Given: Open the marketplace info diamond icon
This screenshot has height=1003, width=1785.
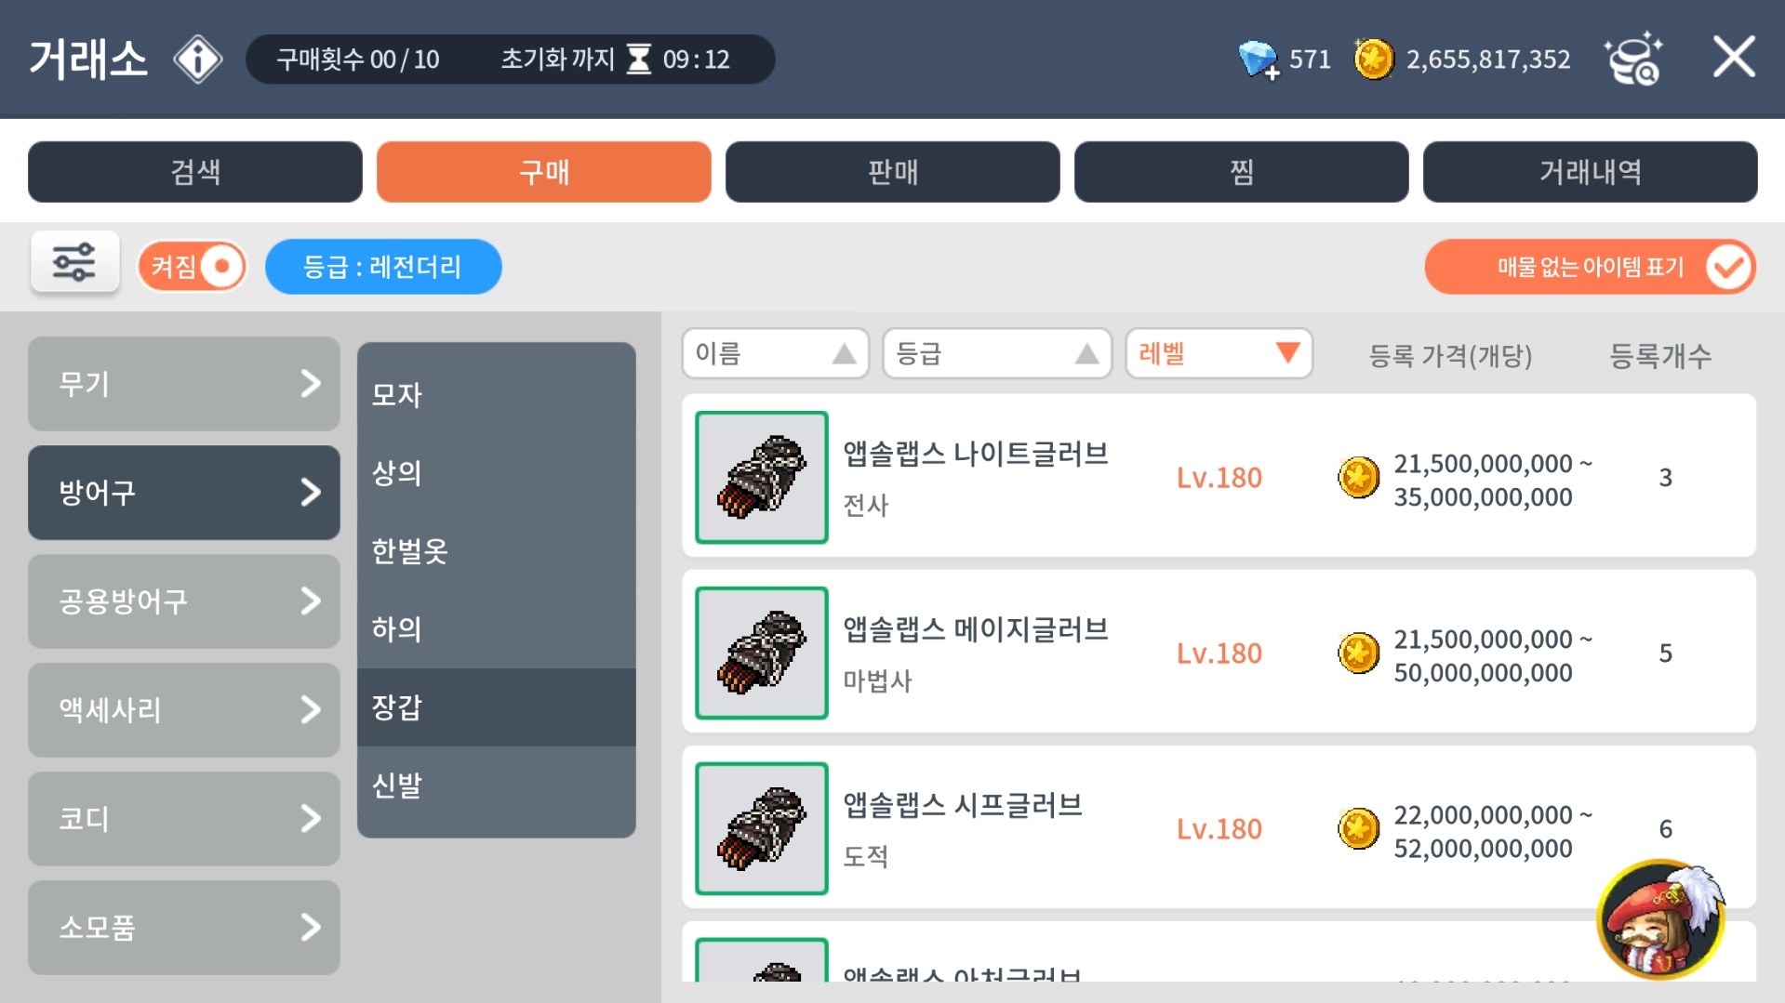Looking at the screenshot, I should tap(198, 59).
